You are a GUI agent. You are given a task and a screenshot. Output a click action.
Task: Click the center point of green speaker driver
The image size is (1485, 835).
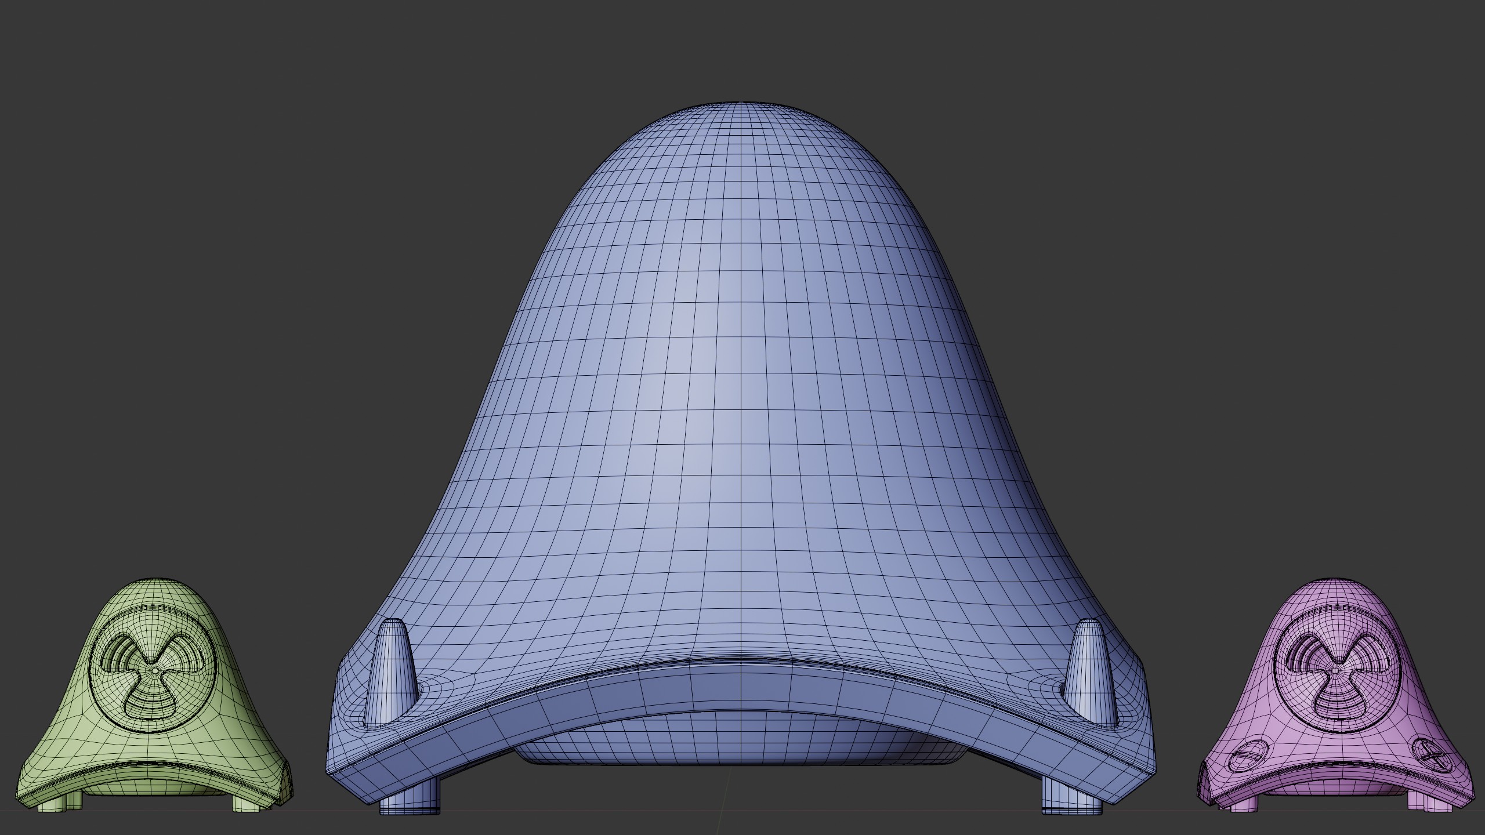tap(155, 670)
